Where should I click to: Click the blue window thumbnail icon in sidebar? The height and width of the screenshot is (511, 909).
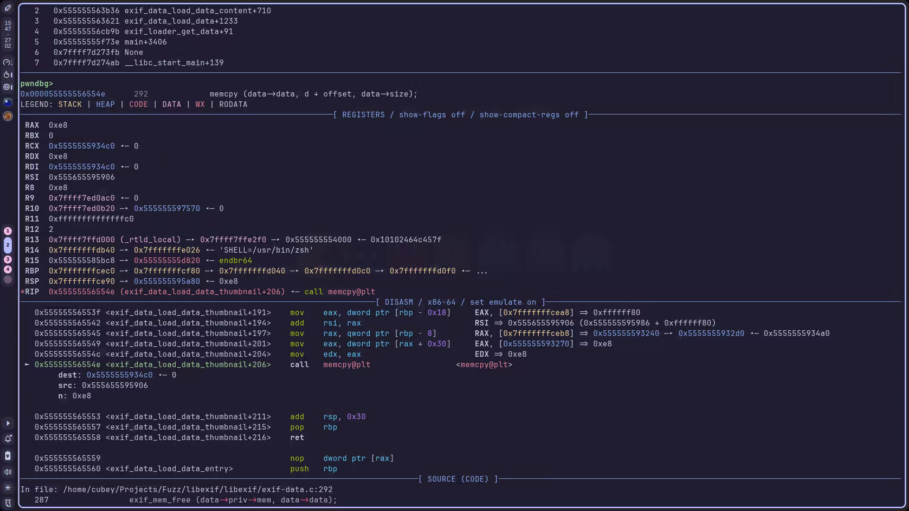coord(8,102)
